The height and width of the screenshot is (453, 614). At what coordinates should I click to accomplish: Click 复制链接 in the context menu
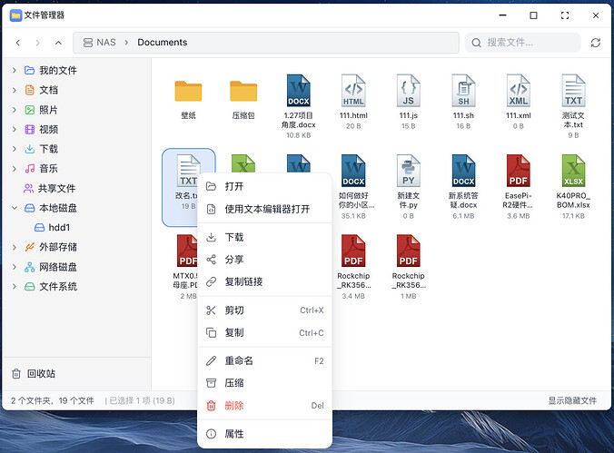243,281
